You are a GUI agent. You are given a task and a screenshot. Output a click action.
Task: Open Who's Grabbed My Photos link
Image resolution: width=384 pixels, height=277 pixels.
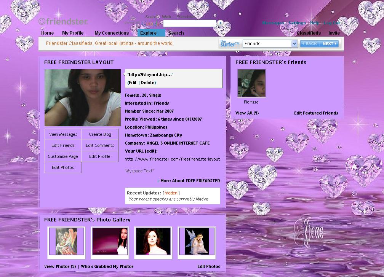click(x=107, y=266)
